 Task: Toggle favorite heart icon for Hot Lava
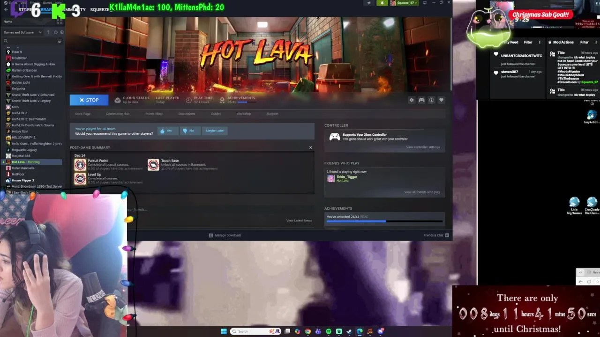[441, 100]
